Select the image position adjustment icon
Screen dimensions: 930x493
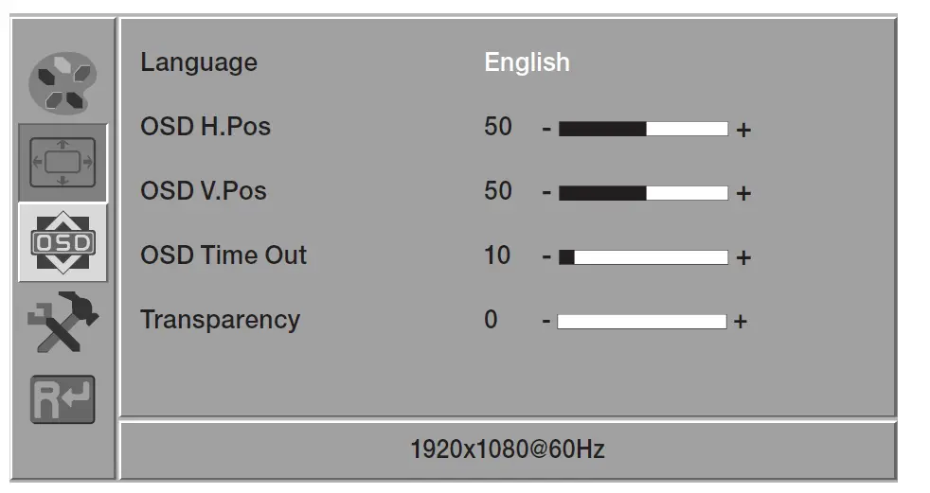63,162
